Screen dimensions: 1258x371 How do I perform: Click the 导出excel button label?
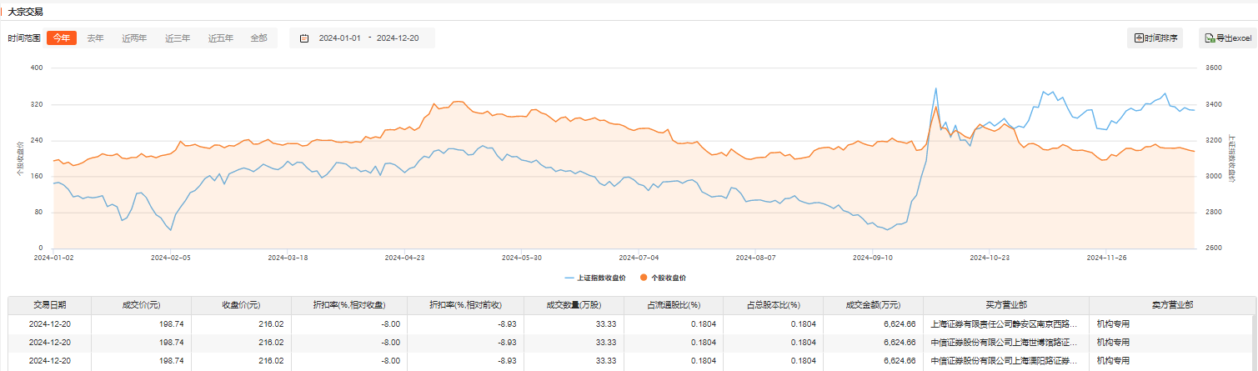(1234, 38)
